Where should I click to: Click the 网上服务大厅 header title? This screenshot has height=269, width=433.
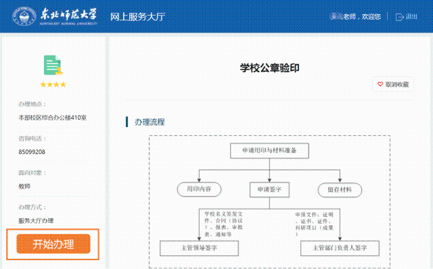137,17
